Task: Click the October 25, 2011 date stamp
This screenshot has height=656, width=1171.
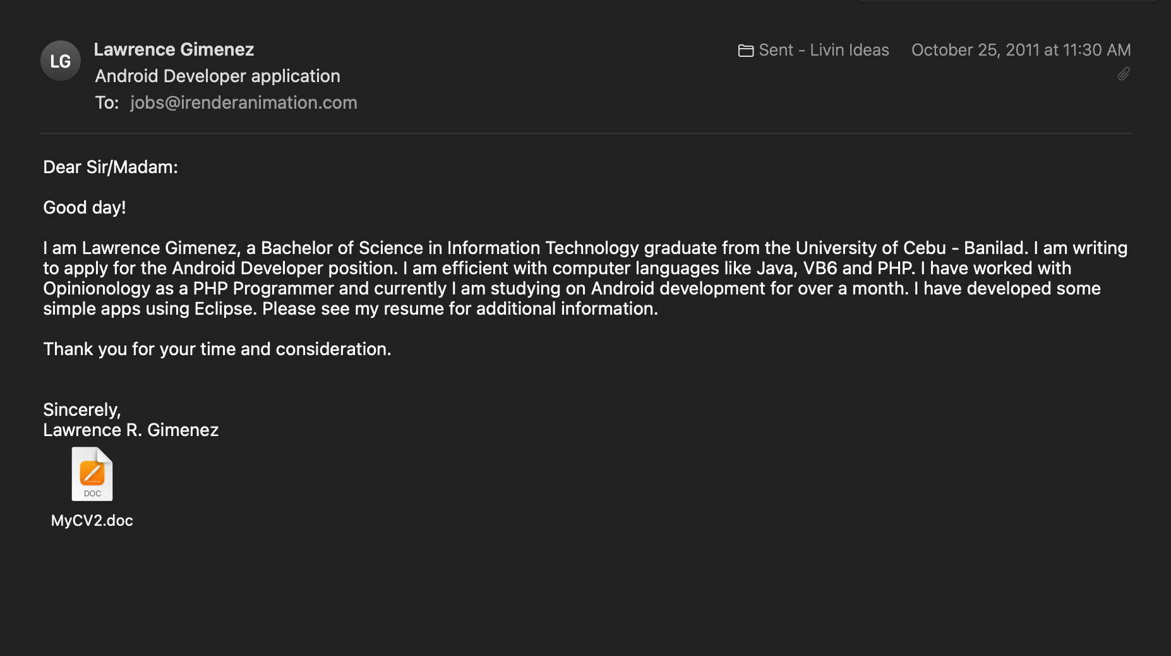Action: point(1021,50)
